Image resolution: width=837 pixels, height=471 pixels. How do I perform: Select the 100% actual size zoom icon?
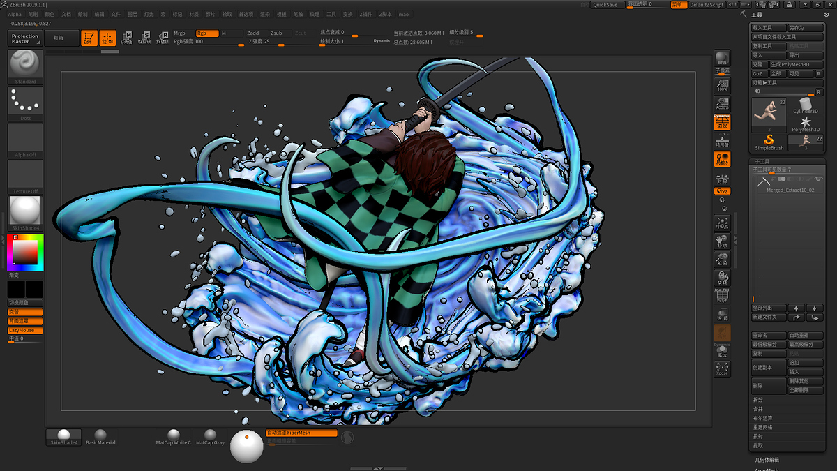tap(722, 85)
